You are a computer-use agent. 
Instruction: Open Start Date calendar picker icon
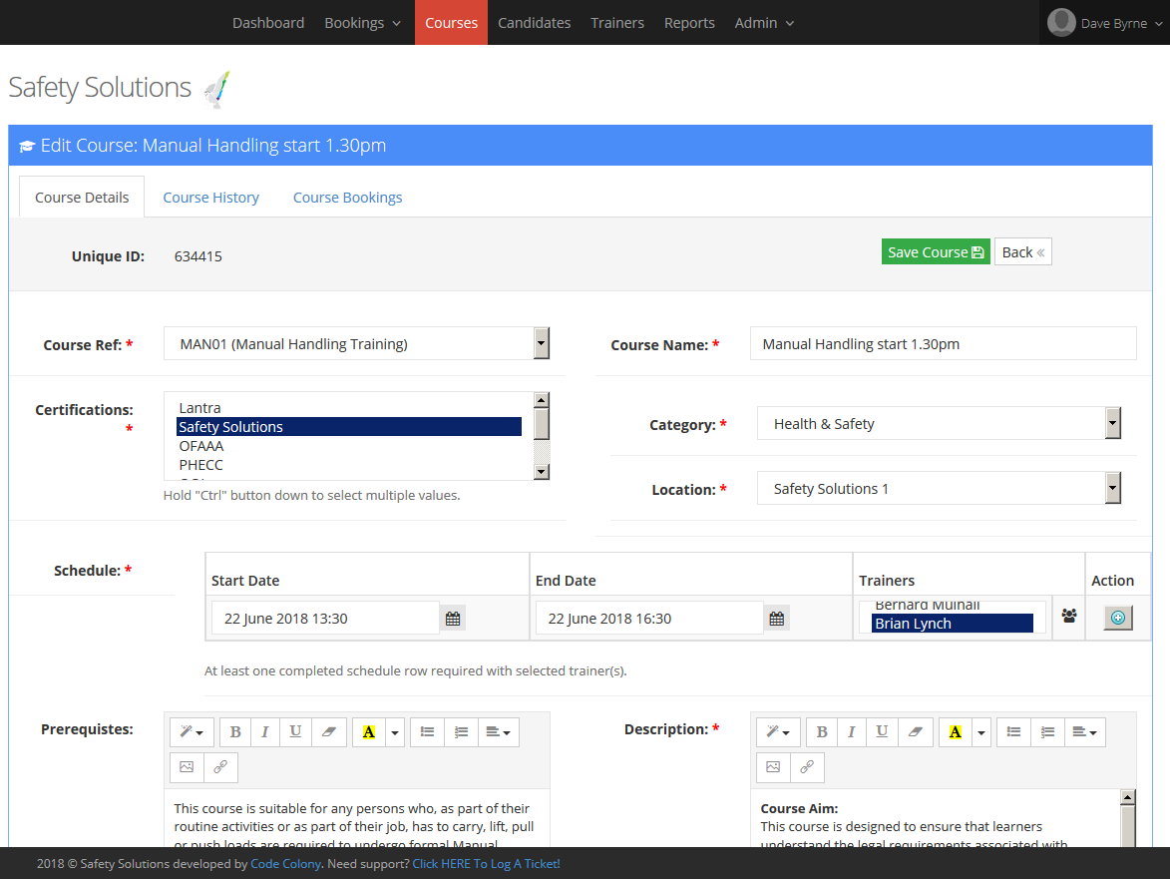pyautogui.click(x=453, y=619)
